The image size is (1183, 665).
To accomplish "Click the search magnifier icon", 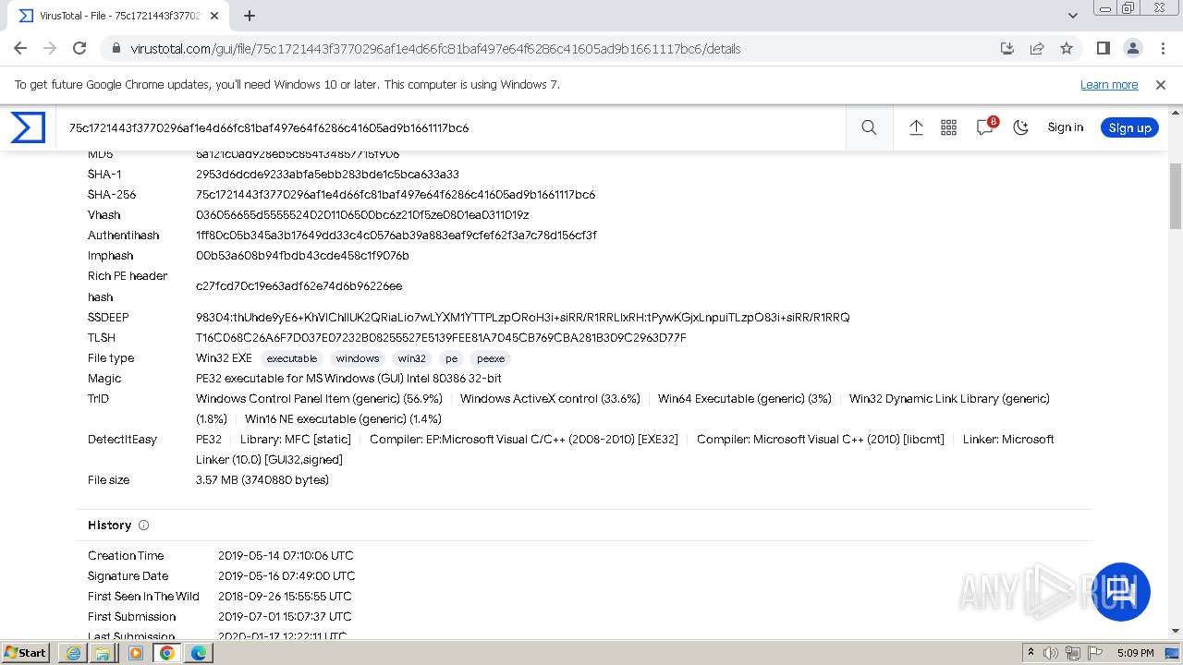I will coord(869,127).
